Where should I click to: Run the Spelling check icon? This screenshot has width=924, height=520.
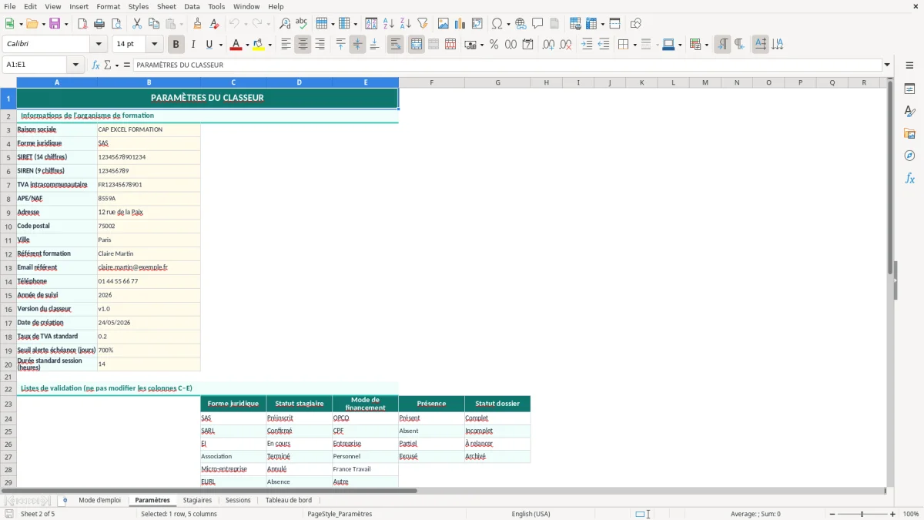click(301, 23)
